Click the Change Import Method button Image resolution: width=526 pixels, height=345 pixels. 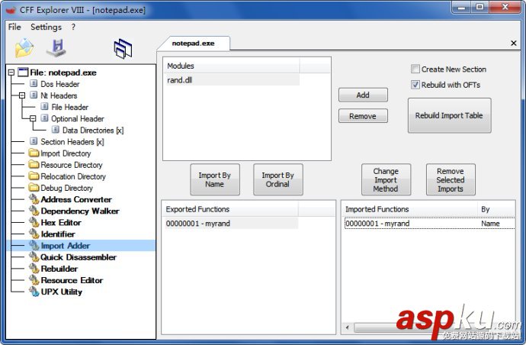(x=386, y=179)
